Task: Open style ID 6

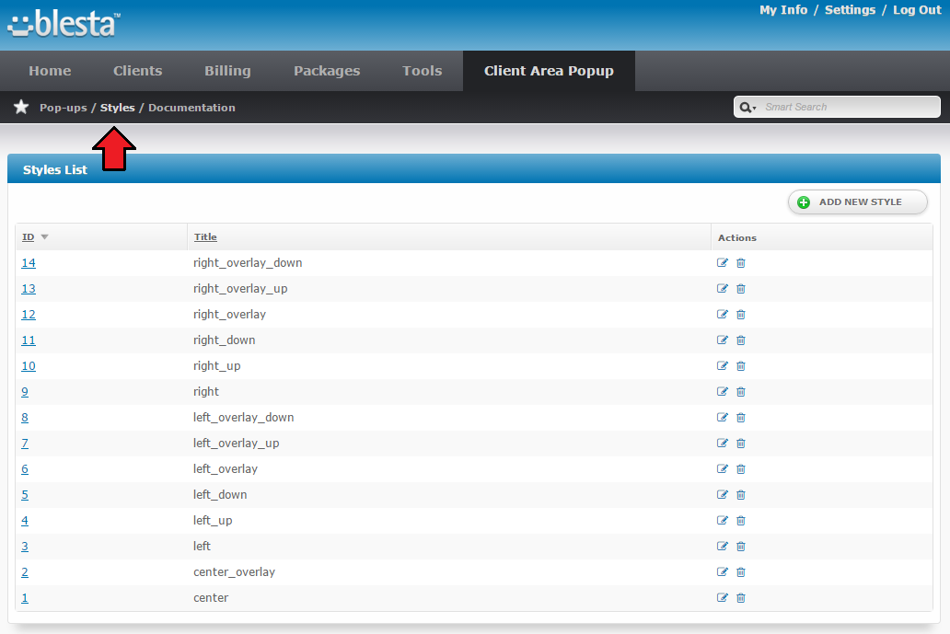Action: pos(25,468)
